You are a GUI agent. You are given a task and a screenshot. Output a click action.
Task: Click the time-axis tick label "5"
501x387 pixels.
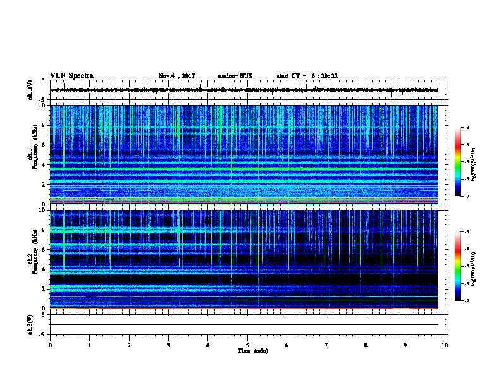pos(247,345)
